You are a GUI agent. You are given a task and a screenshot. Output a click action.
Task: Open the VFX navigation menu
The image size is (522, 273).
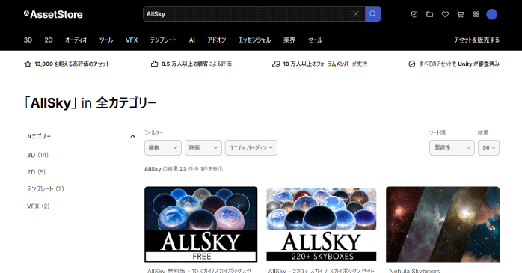pos(132,40)
